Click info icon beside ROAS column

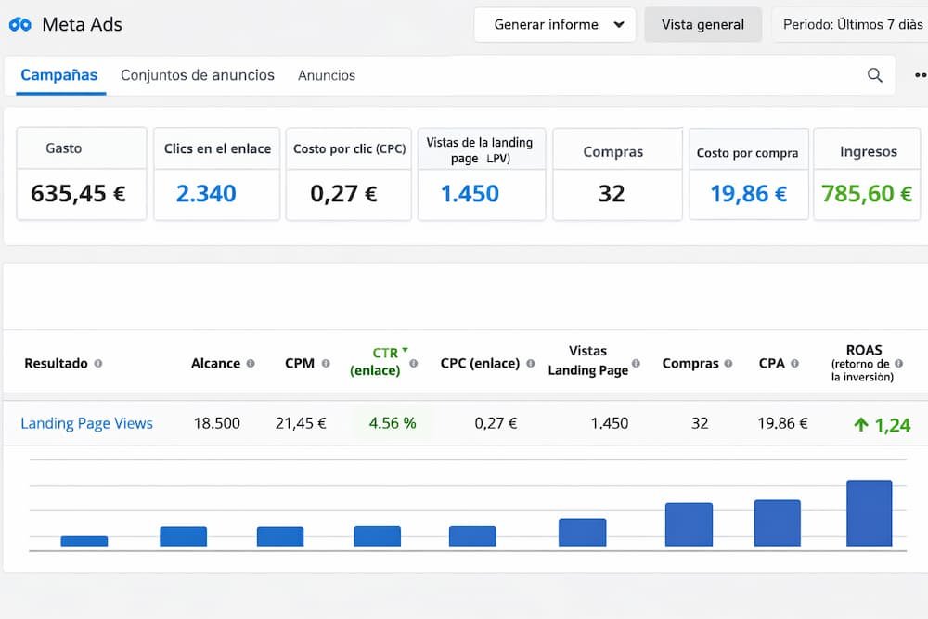point(898,364)
